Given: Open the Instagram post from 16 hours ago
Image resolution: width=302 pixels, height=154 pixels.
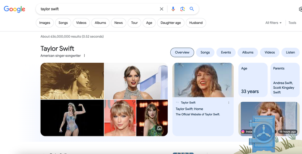Looking at the screenshot, I should (x=269, y=119).
